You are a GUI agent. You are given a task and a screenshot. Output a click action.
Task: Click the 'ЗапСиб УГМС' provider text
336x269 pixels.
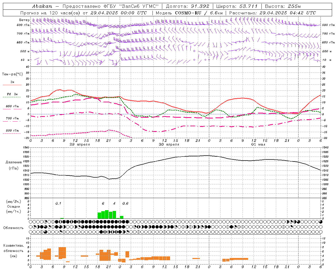[139, 6]
